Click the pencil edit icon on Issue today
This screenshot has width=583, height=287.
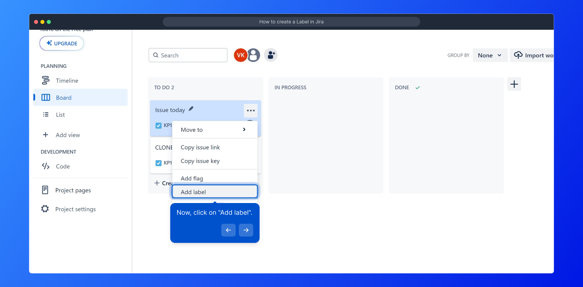coord(191,109)
